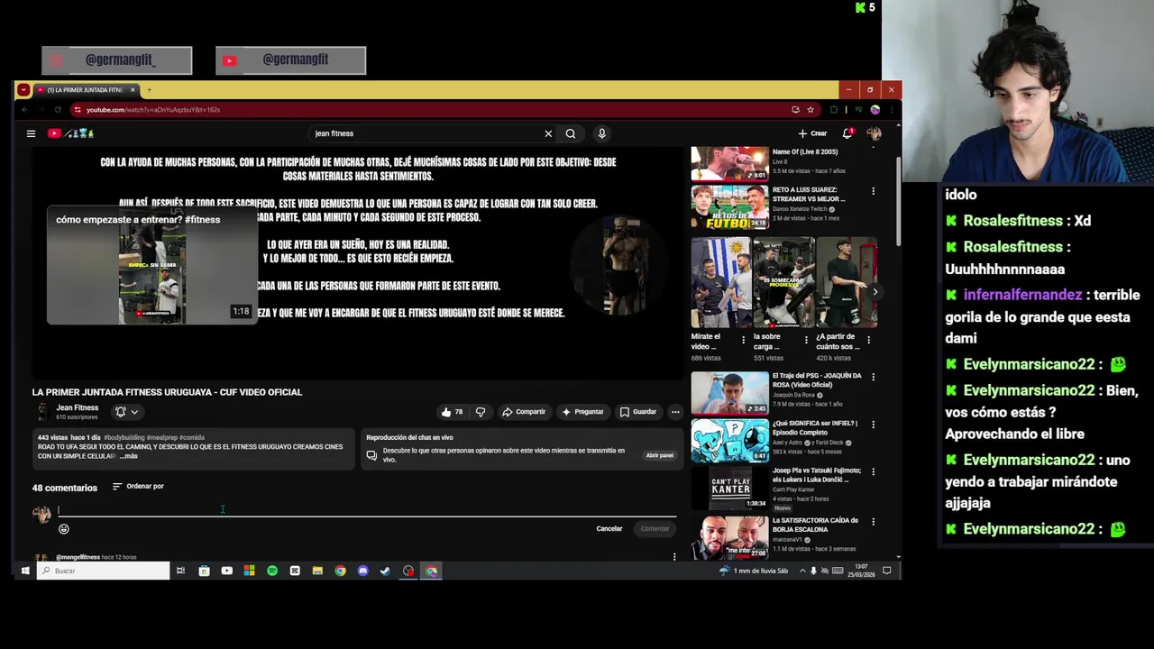Screen dimensions: 1154x649
Task: Open the Crear upload menu
Action: pos(812,133)
